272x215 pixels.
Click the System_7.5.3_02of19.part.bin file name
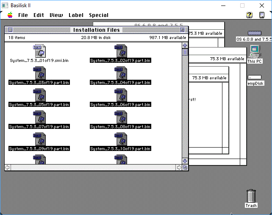point(120,61)
